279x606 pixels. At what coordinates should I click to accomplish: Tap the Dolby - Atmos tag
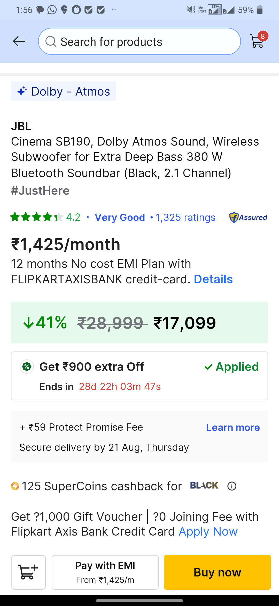pyautogui.click(x=63, y=91)
